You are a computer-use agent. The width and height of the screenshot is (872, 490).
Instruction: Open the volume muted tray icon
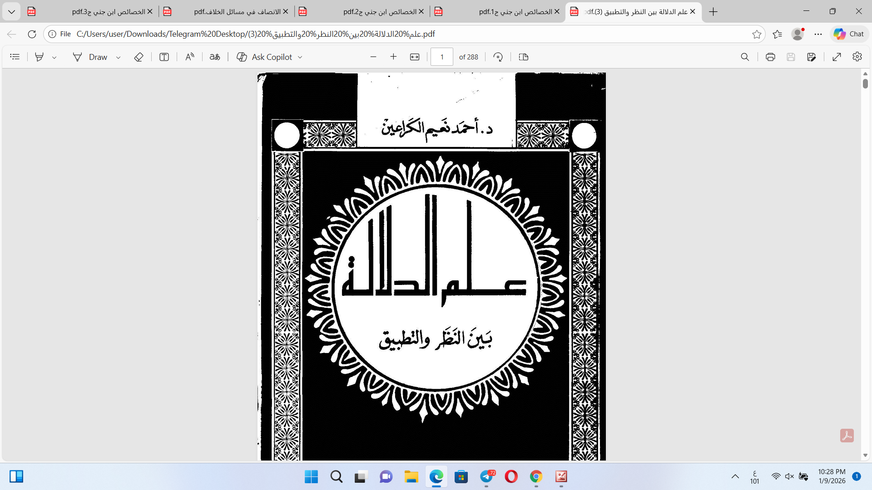790,476
